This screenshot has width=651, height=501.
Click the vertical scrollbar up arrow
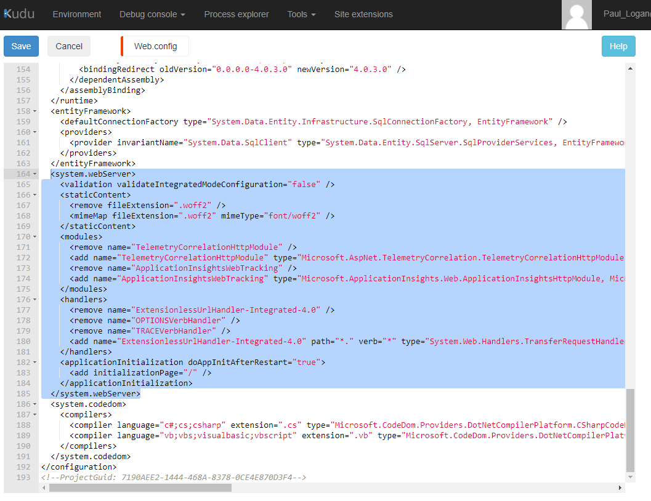[630, 68]
